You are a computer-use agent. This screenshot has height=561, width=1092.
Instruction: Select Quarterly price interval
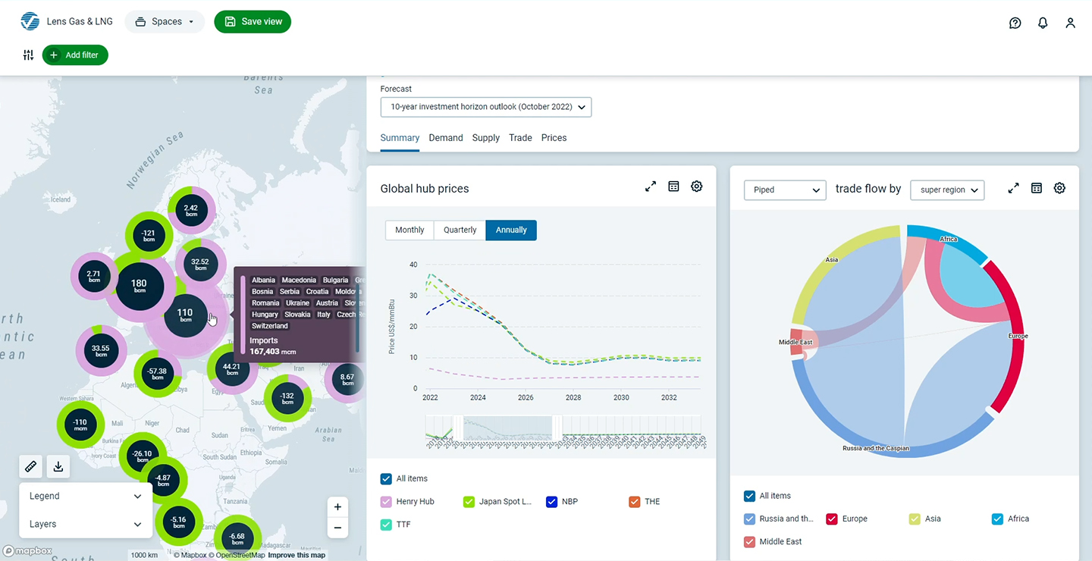pos(460,230)
